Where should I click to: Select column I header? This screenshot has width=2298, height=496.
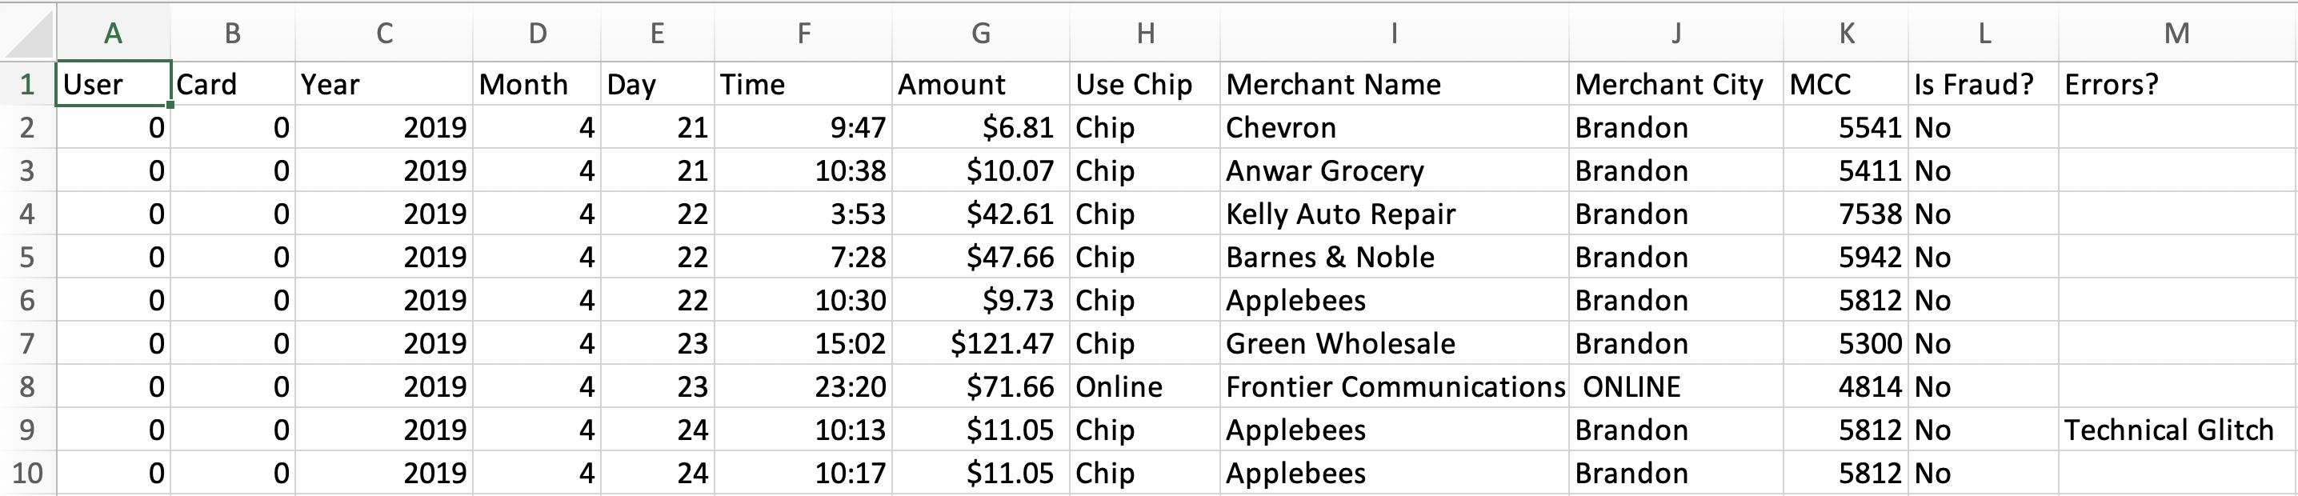pos(1395,32)
